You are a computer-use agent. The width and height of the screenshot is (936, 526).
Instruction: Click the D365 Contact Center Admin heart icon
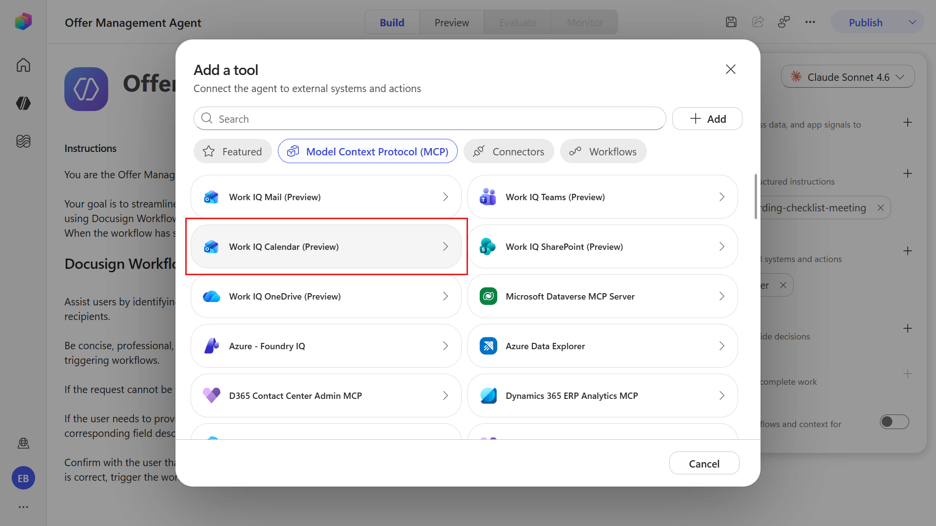click(212, 395)
